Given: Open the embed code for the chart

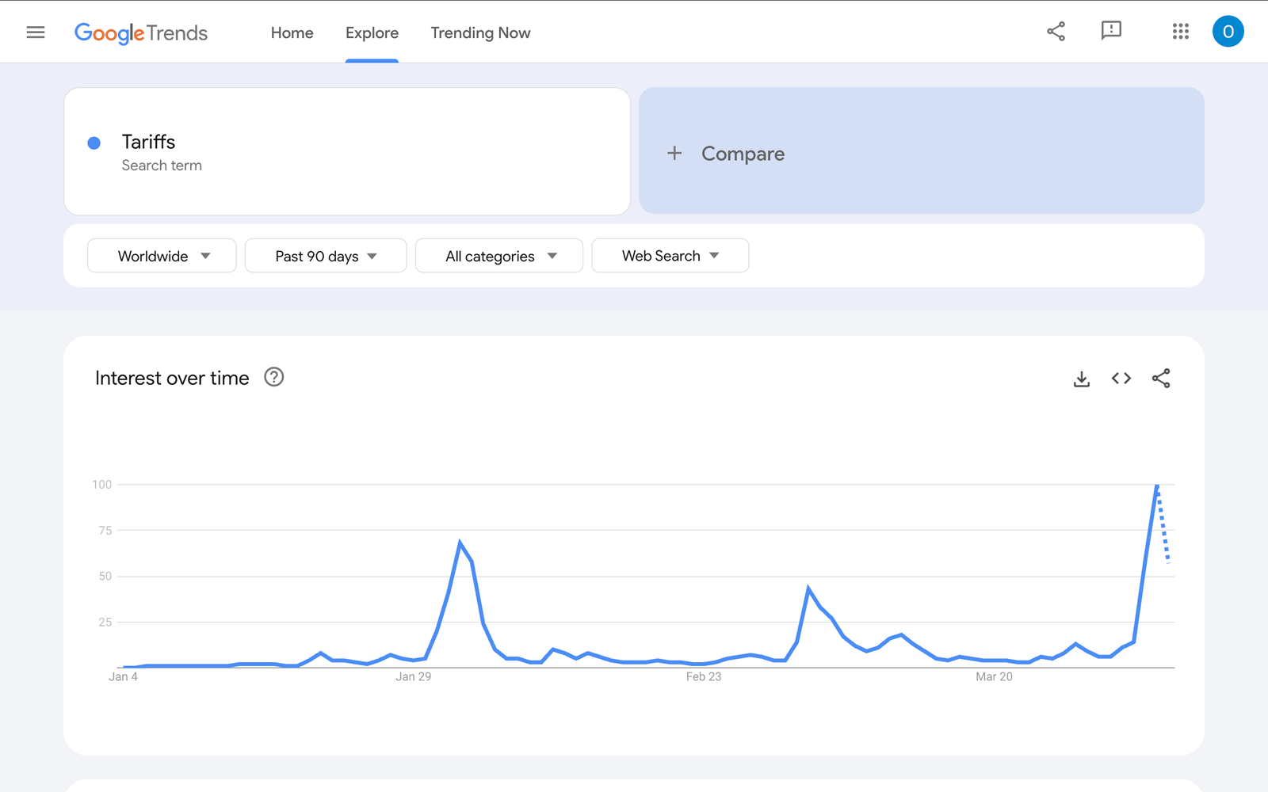Looking at the screenshot, I should 1121,379.
